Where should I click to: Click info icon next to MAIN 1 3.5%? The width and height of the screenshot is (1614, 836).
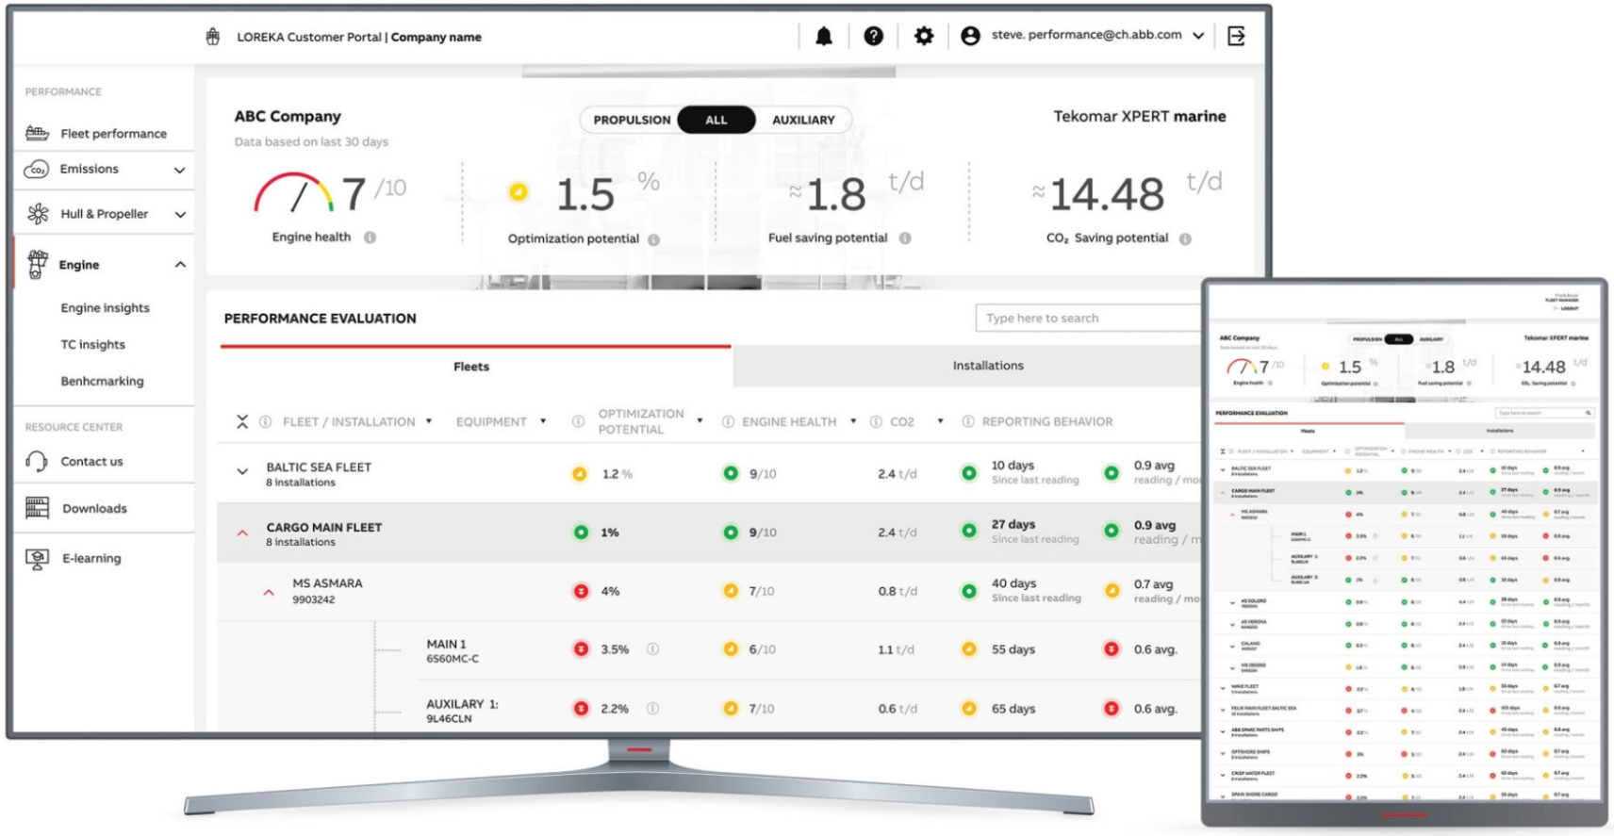(652, 649)
